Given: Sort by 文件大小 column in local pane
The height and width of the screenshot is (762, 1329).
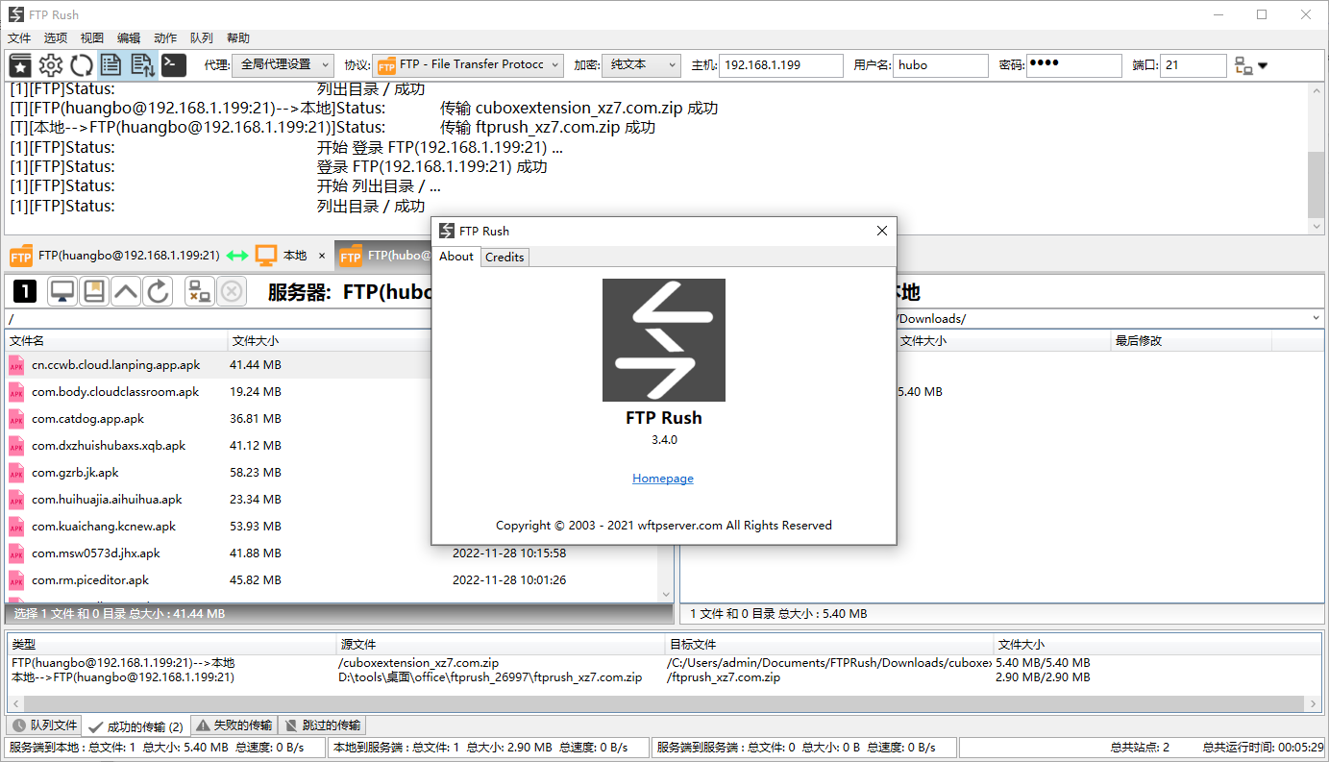Looking at the screenshot, I should 1002,340.
